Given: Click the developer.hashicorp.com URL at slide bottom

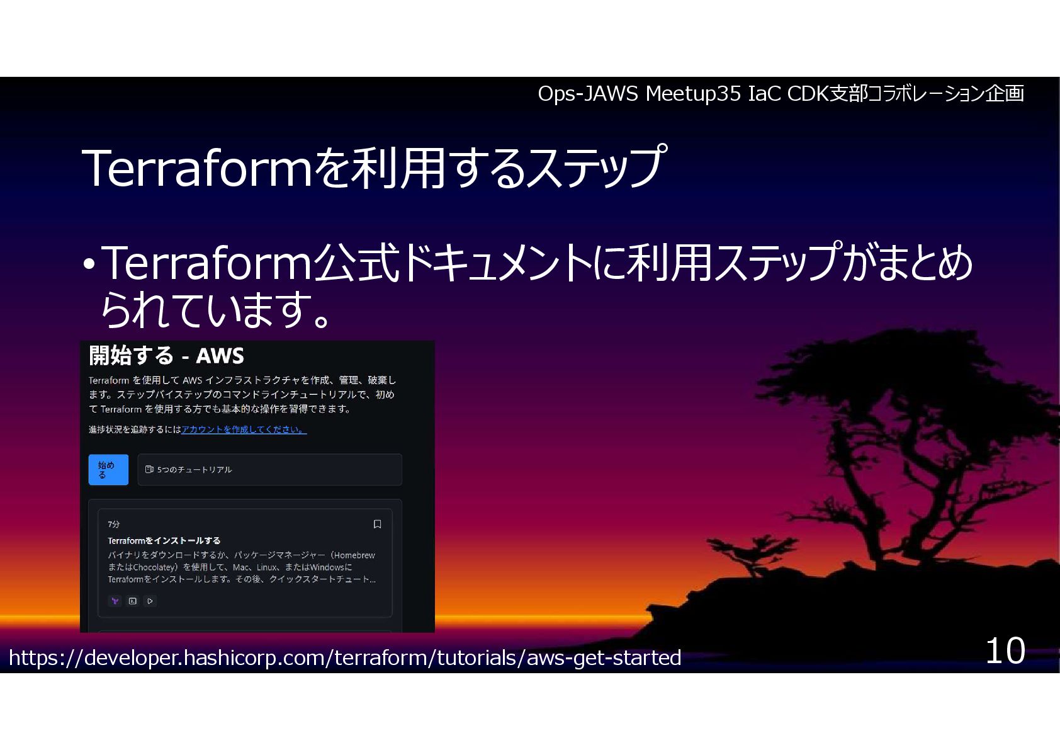Looking at the screenshot, I should click(345, 657).
